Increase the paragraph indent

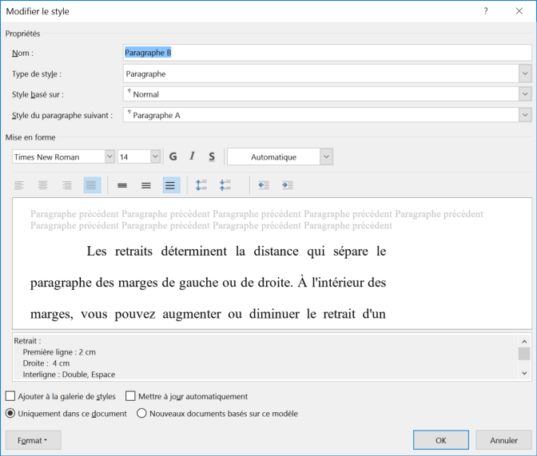click(288, 185)
